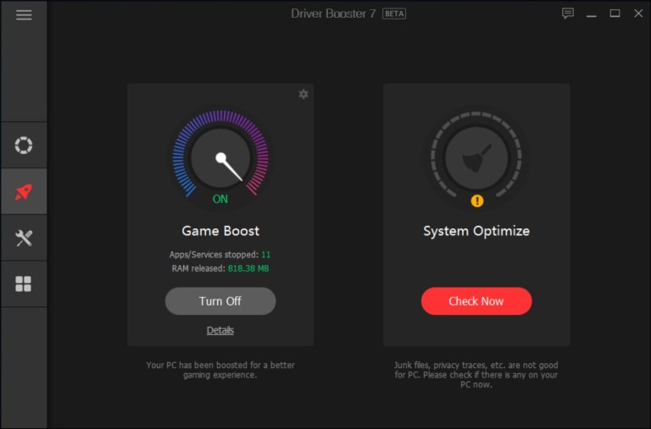The width and height of the screenshot is (651, 429).
Task: Open the Tools wrench sidebar icon
Action: tap(24, 238)
